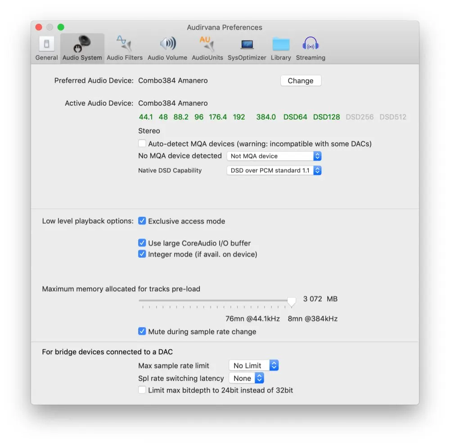Toggle Use large CoreAudio I/O buffer
Viewport: 450px width, 446px height.
[142, 243]
